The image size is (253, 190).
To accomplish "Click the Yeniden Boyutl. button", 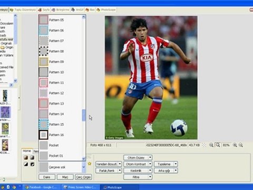I will coord(107,164).
